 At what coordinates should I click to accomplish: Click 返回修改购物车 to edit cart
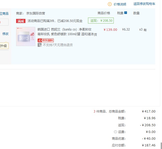pyautogui.click(x=144, y=4)
